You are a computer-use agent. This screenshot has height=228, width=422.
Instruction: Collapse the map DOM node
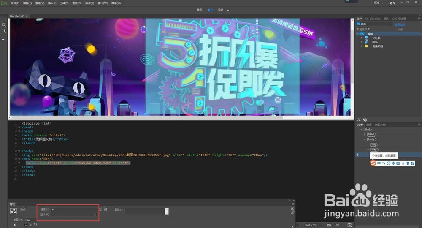click(368, 149)
